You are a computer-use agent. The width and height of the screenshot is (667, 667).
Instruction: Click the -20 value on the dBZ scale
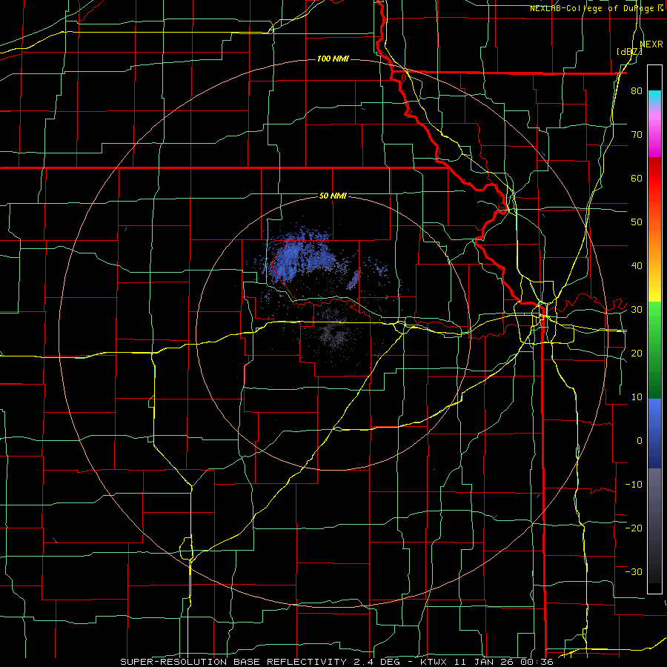(634, 528)
